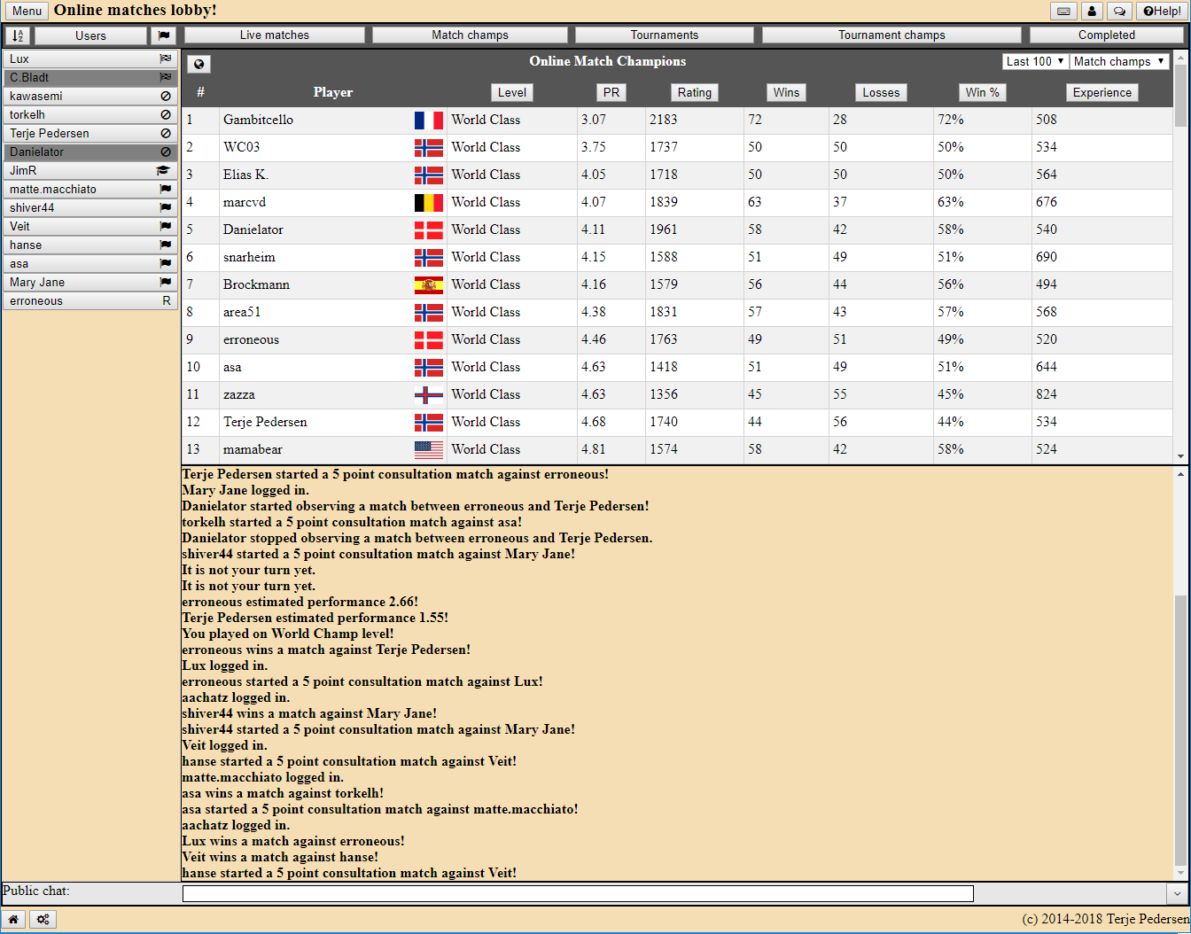Open the keyboard button in the header
1191x934 pixels.
(1063, 12)
